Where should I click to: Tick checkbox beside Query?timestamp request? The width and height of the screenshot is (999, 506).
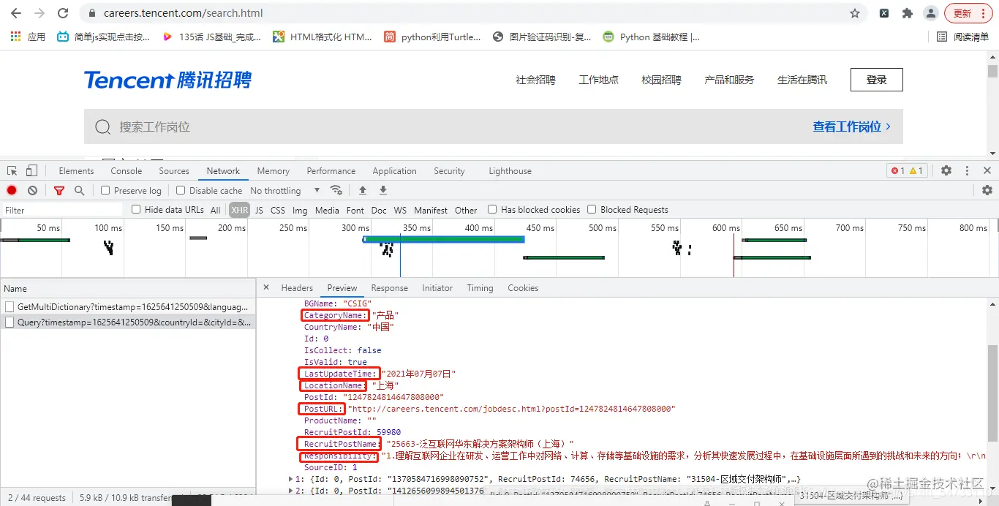10,322
